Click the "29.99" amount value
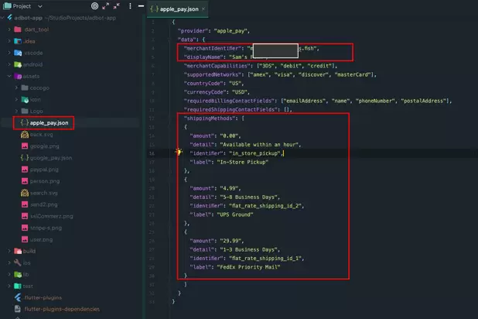 [x=230, y=241]
